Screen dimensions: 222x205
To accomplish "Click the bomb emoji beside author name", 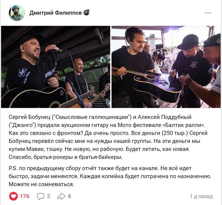I will click(87, 13).
